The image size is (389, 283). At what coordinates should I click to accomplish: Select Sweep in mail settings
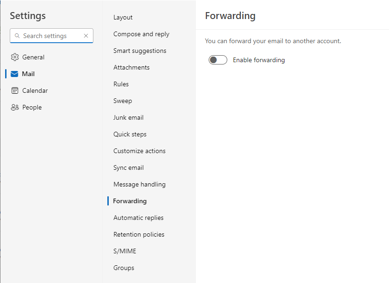(x=123, y=101)
